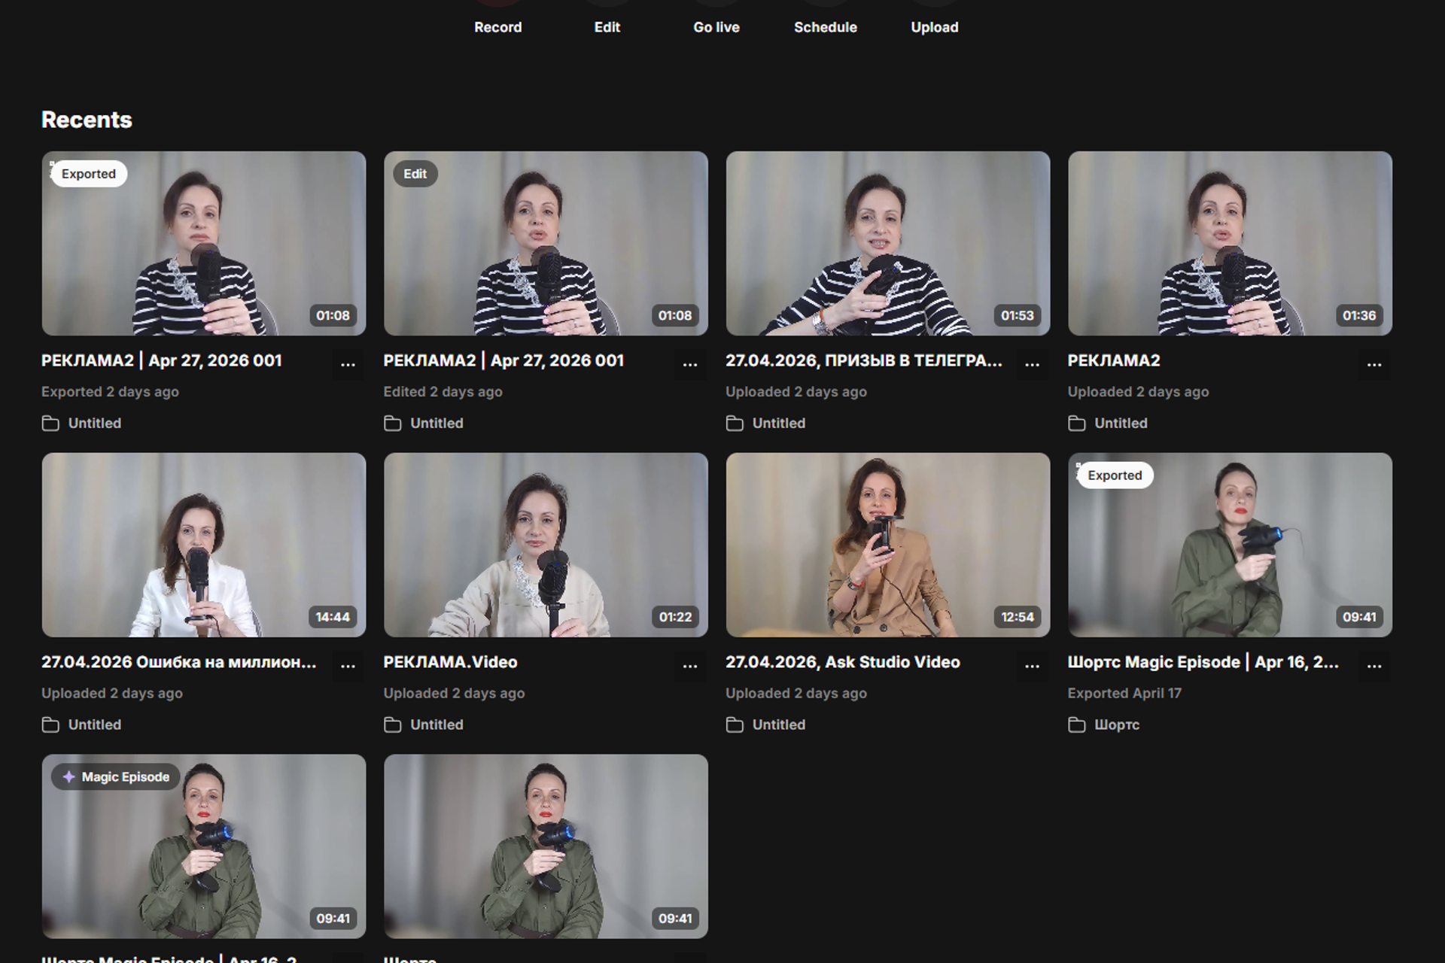The width and height of the screenshot is (1445, 963).
Task: Open the Untitled folder under Ask Studio Video
Action: [x=765, y=725]
